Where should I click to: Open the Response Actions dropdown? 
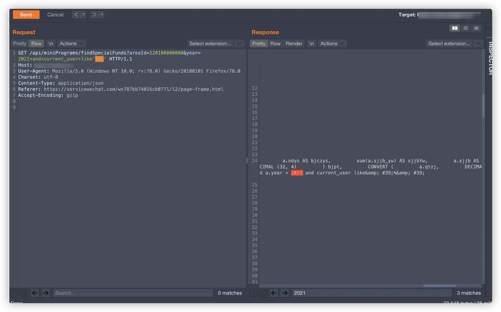click(x=332, y=43)
